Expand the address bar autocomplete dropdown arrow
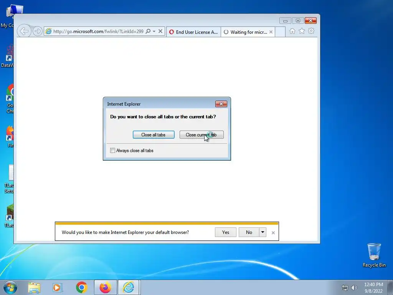The height and width of the screenshot is (295, 393). [154, 31]
